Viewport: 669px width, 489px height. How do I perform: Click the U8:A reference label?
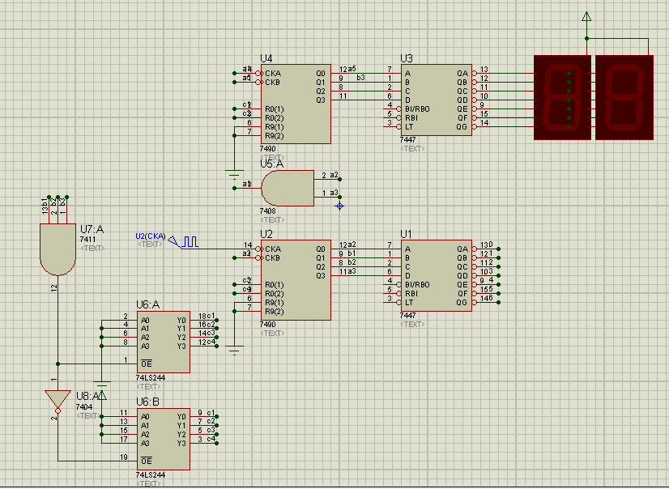88,396
